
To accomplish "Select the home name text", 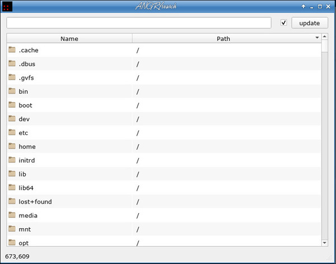I will (27, 146).
